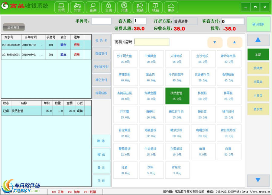Image resolution: width=272 pixels, height=195 pixels.
Task: Open the 查询 search icon
Action: pyautogui.click(x=93, y=7)
